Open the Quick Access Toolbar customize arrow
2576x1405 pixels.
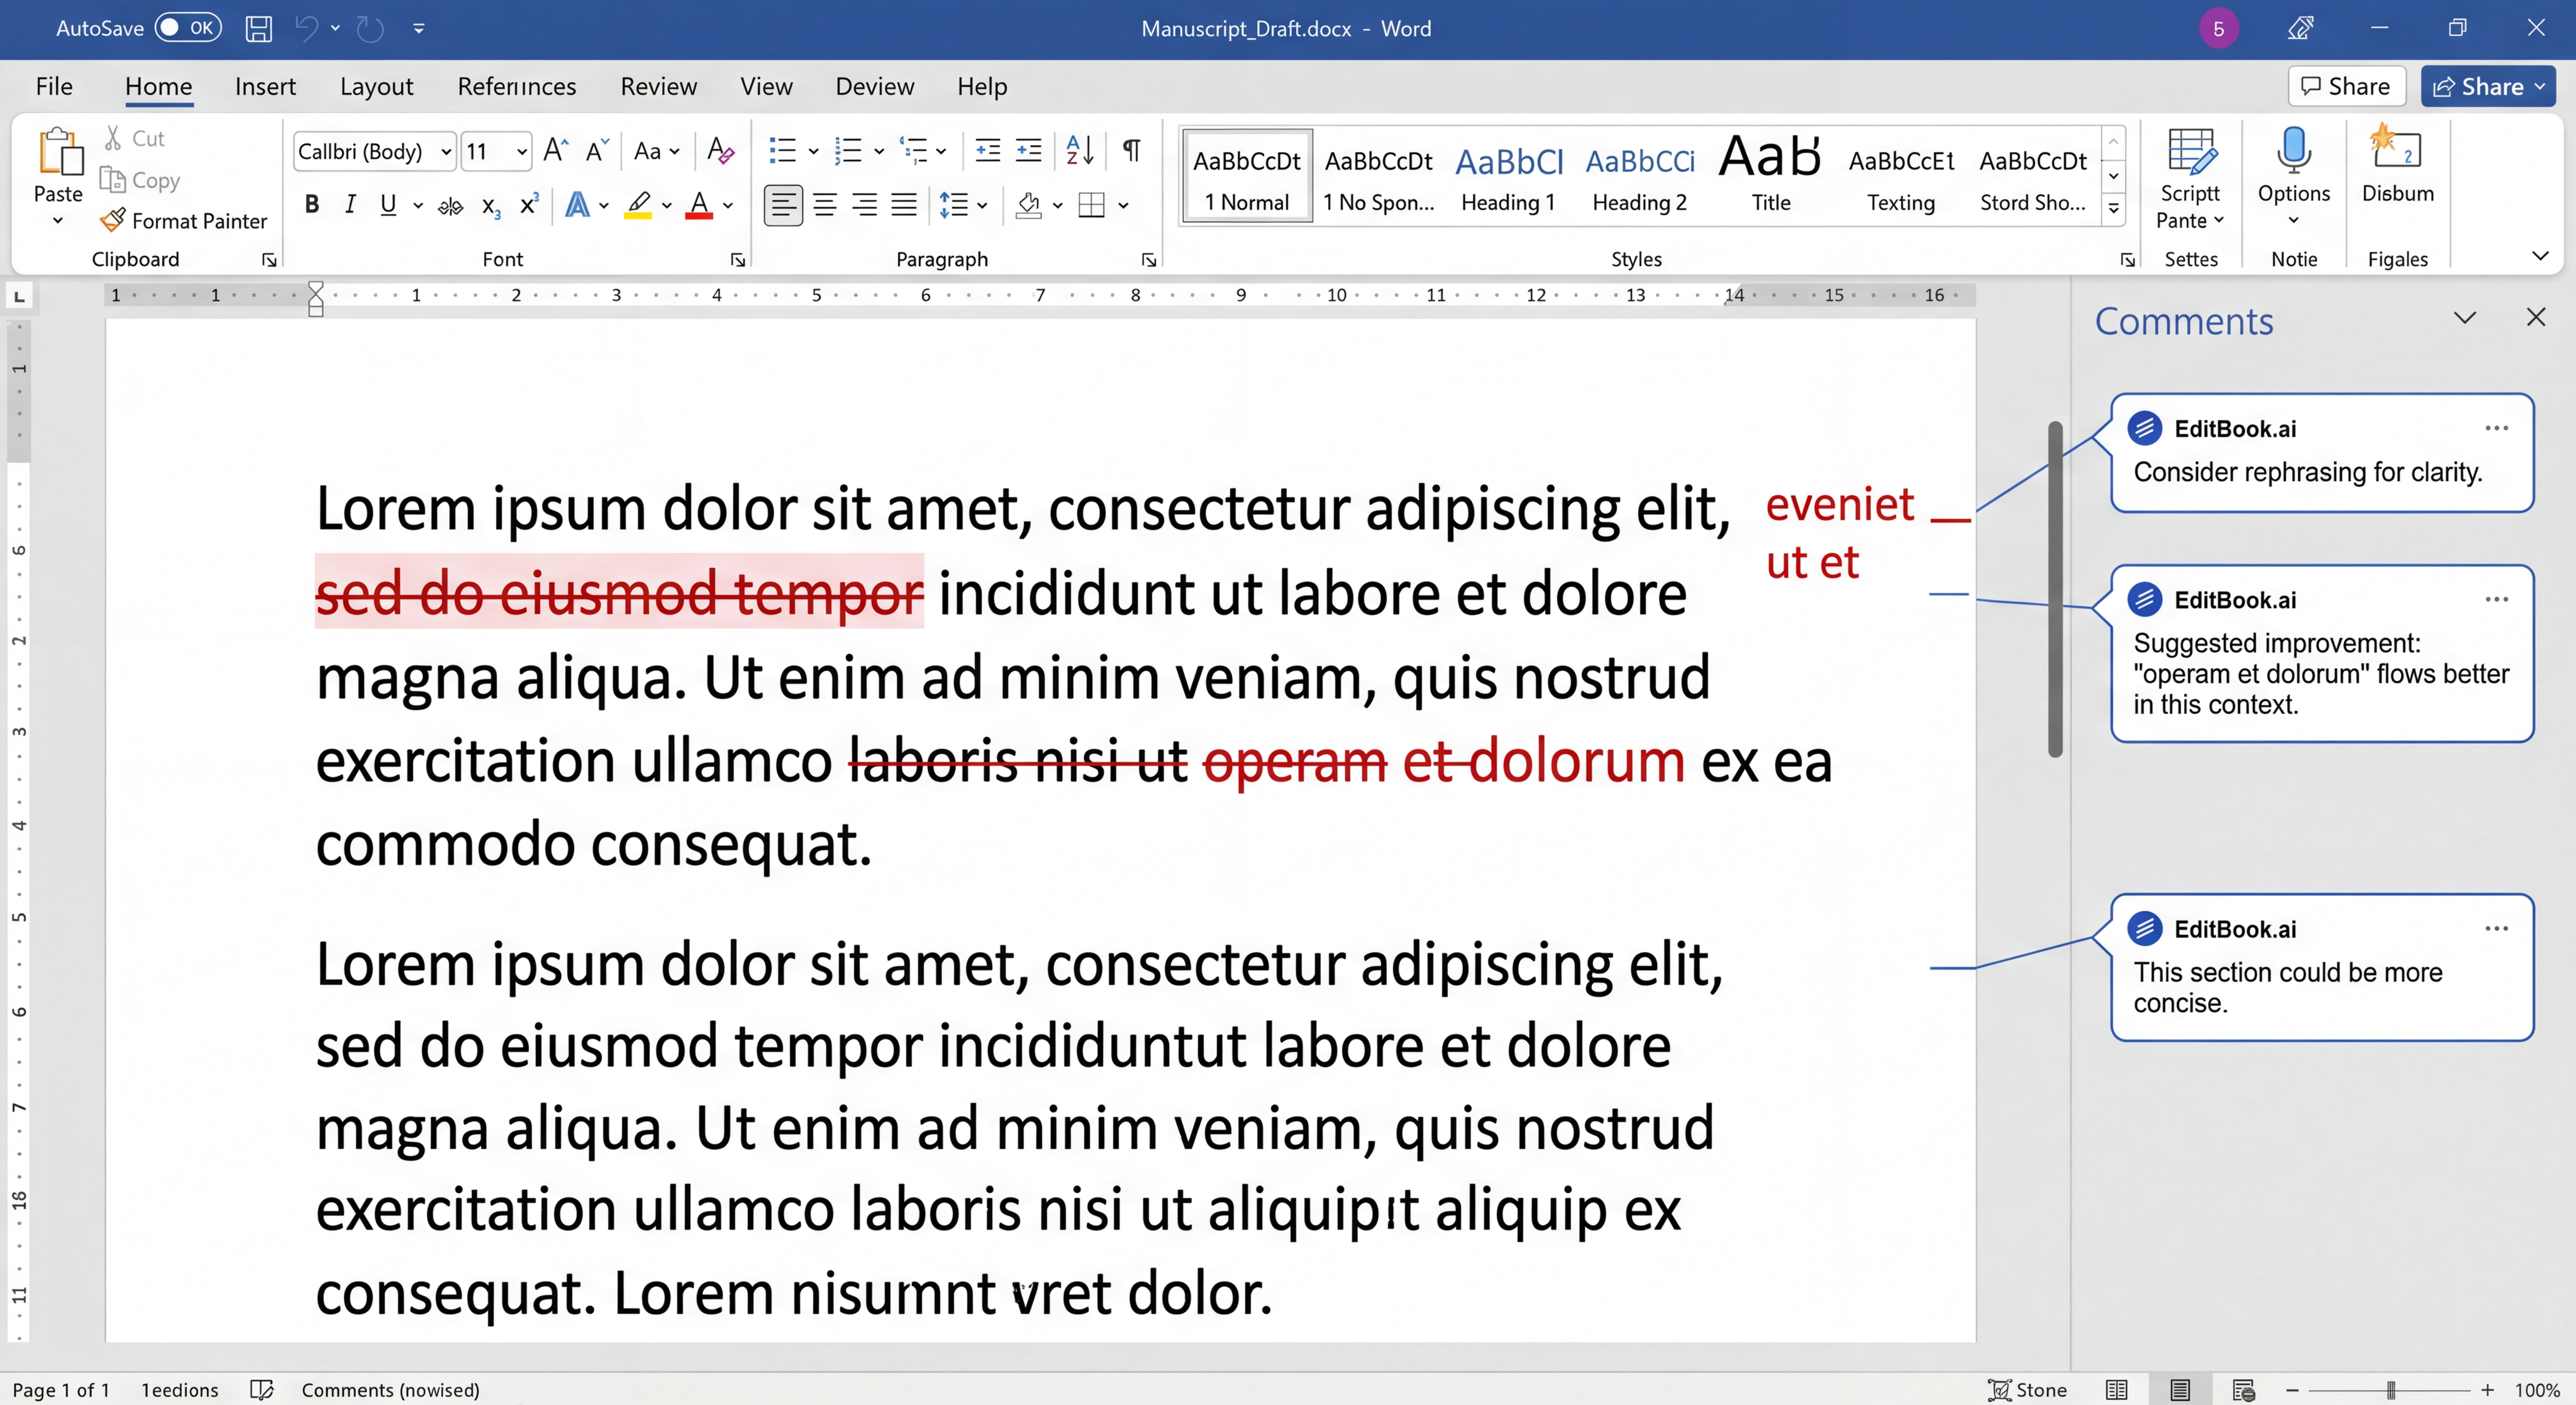(x=419, y=29)
